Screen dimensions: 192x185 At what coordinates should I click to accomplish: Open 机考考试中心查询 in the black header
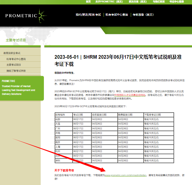[117, 15]
